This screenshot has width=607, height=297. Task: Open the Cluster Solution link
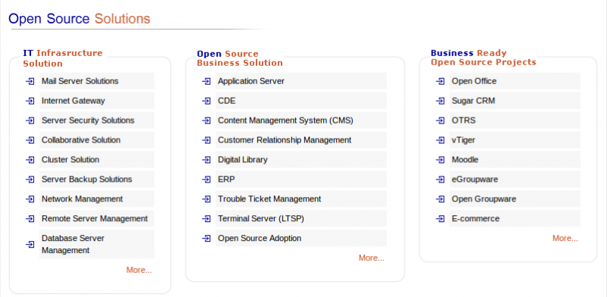click(71, 160)
